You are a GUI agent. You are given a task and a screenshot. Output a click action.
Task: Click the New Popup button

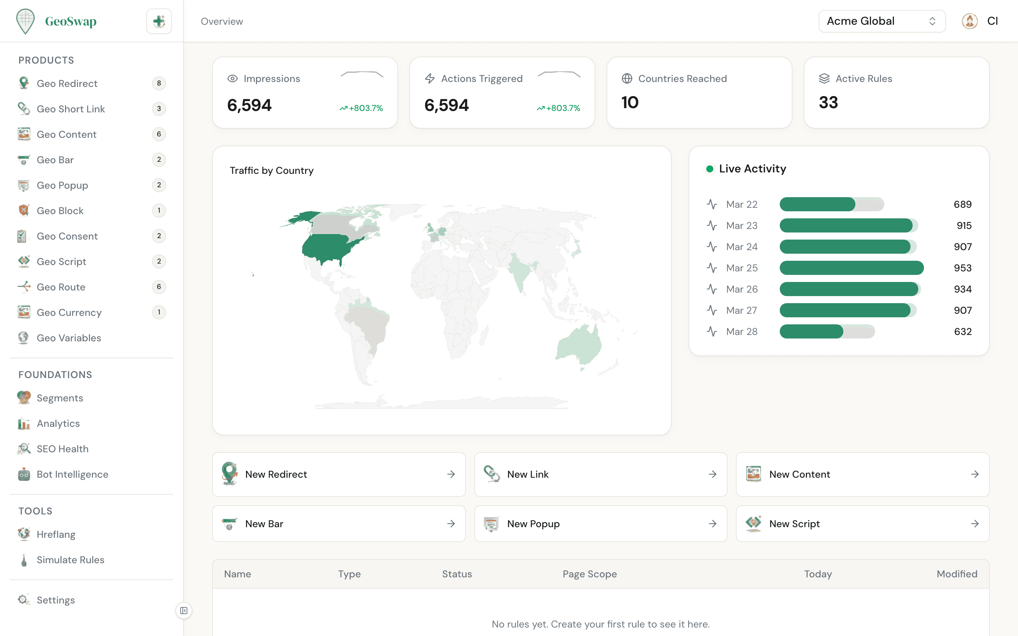click(600, 524)
